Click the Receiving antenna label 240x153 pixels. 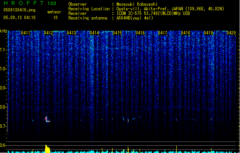click(x=88, y=18)
